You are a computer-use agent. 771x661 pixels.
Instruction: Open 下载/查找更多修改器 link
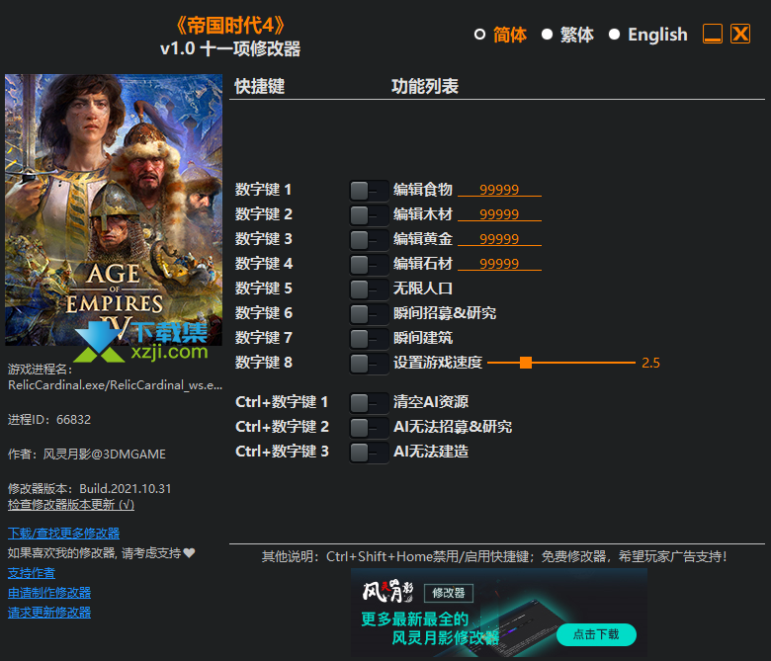point(63,534)
